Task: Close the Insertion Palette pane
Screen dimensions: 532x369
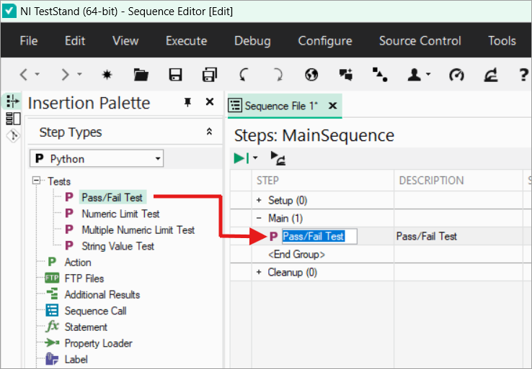Action: 210,101
